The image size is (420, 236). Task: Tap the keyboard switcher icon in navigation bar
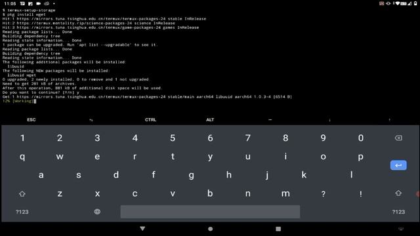pos(401,229)
